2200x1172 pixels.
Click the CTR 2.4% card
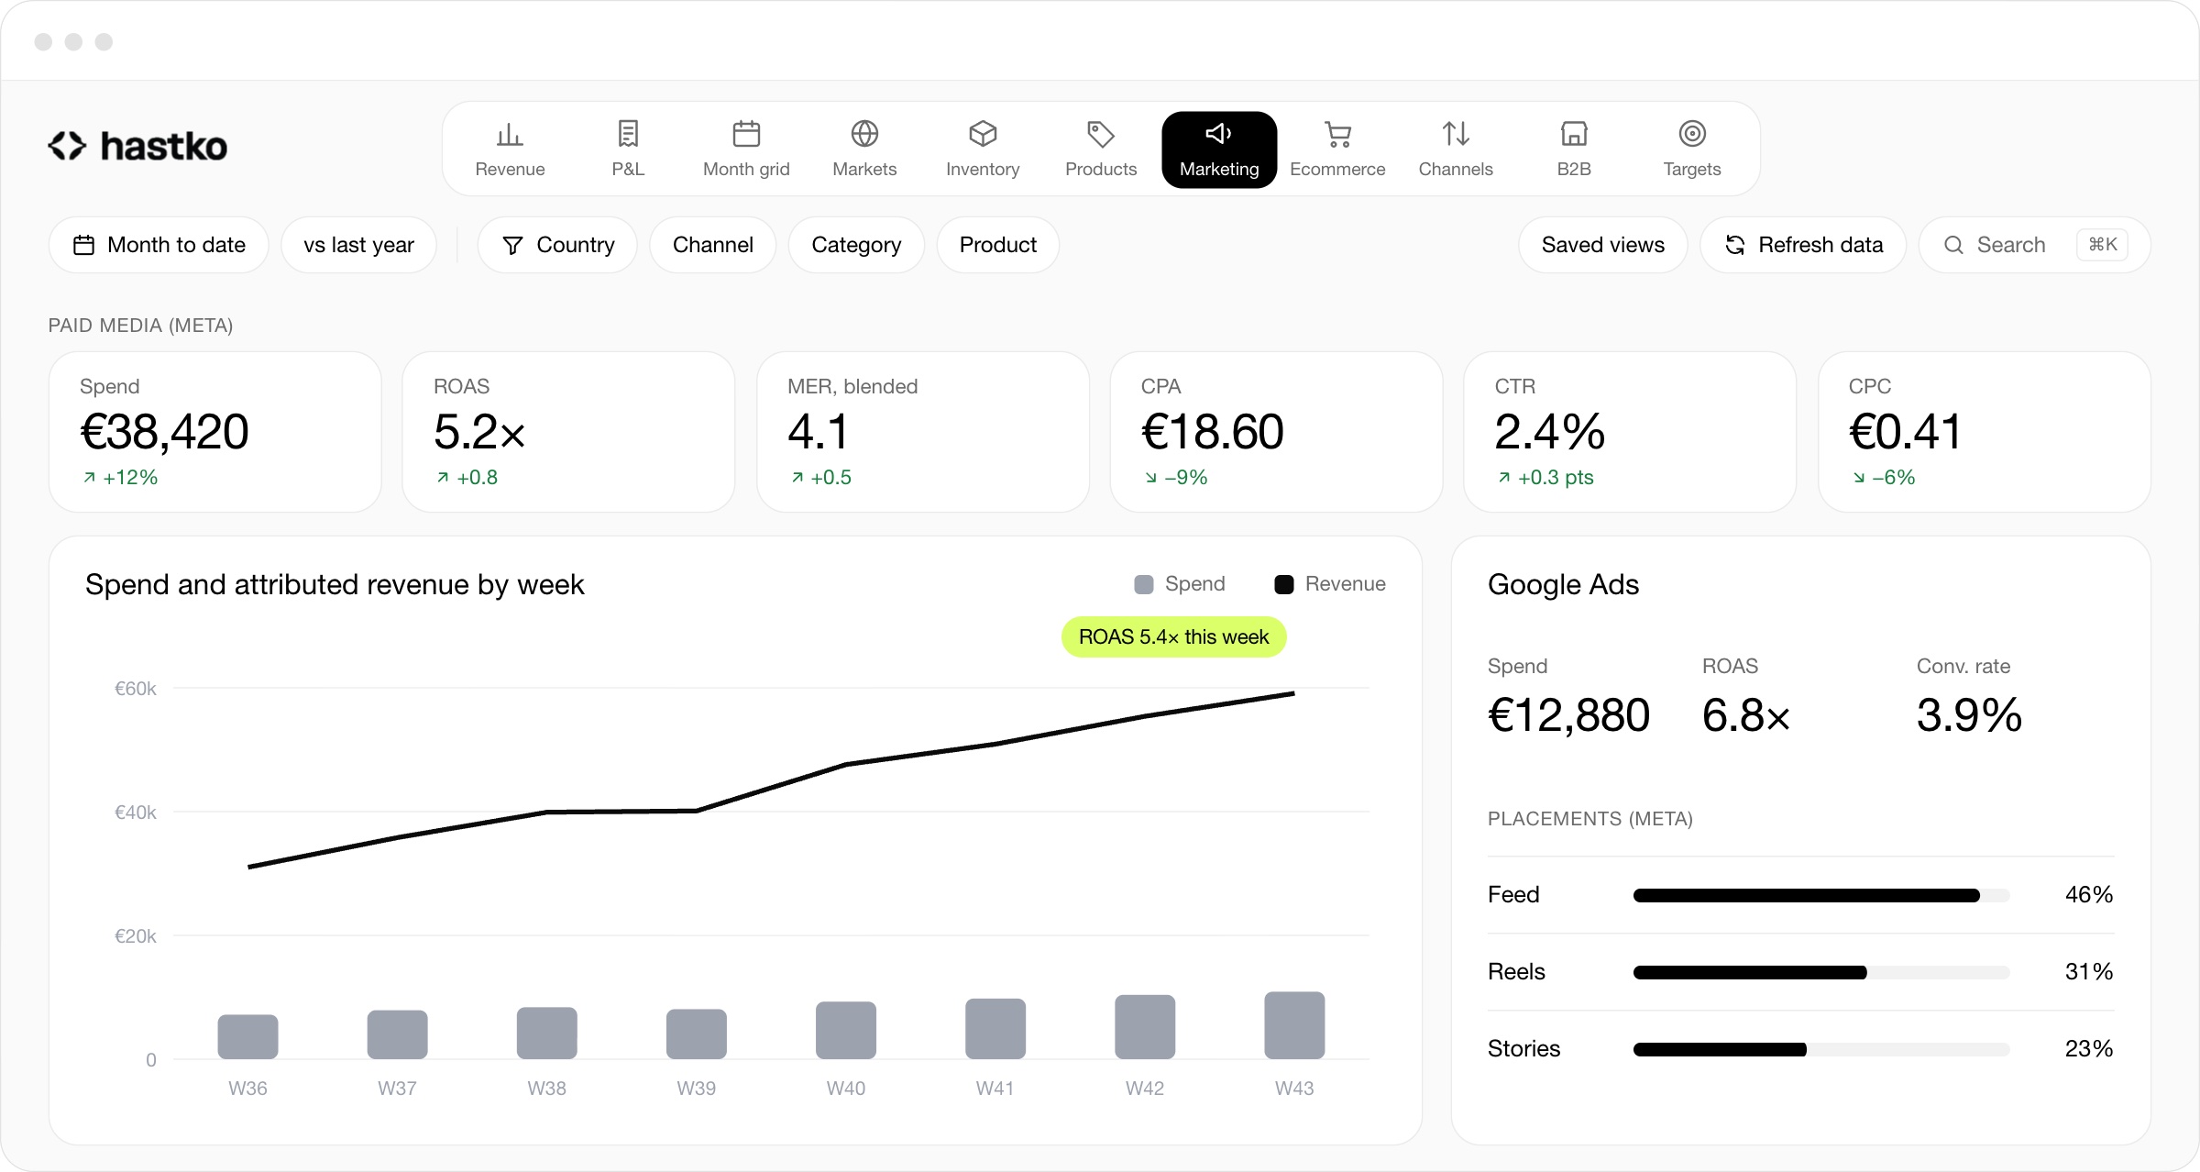(x=1630, y=432)
